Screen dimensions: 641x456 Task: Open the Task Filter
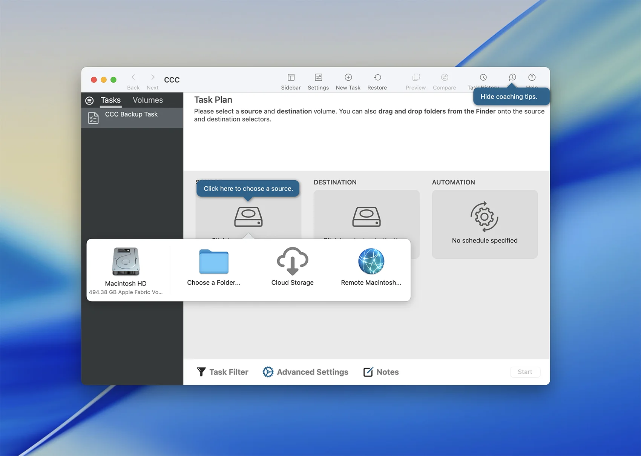[x=222, y=372]
